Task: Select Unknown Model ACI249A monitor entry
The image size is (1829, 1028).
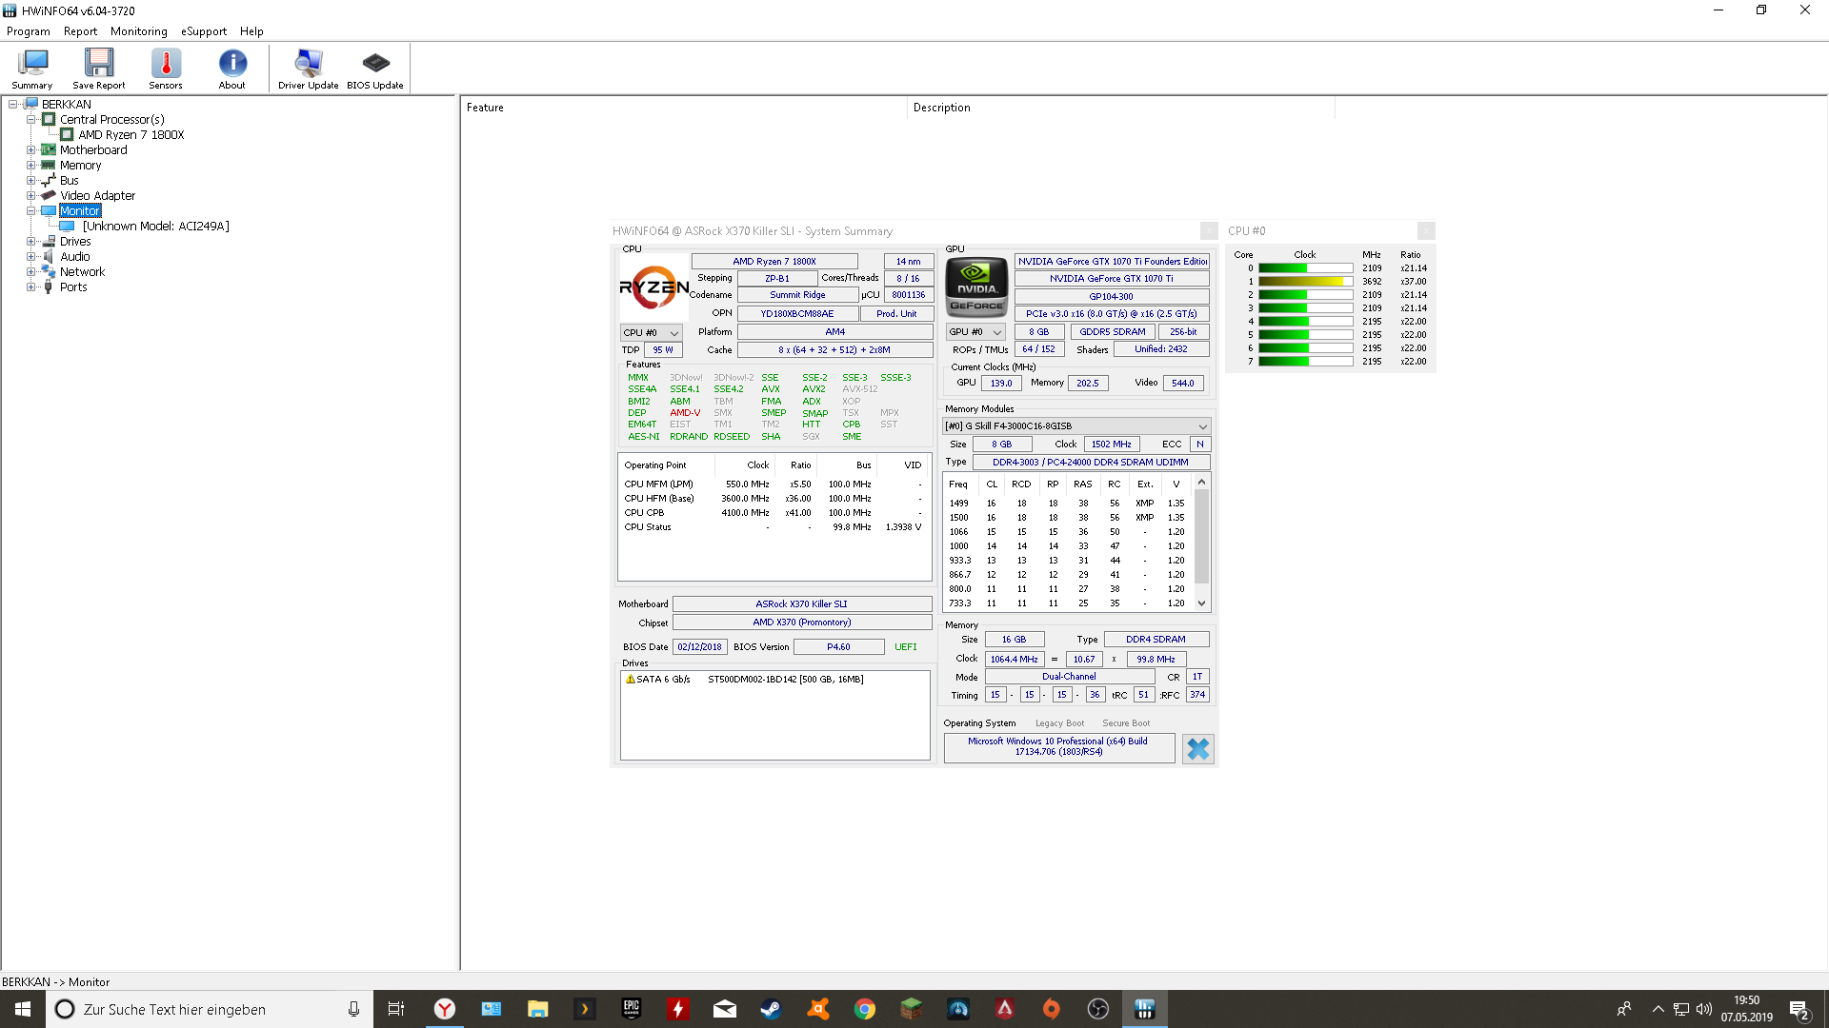Action: click(155, 227)
